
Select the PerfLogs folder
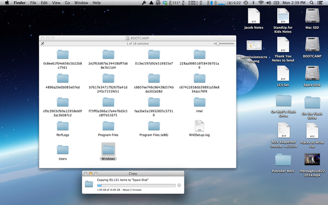63,126
